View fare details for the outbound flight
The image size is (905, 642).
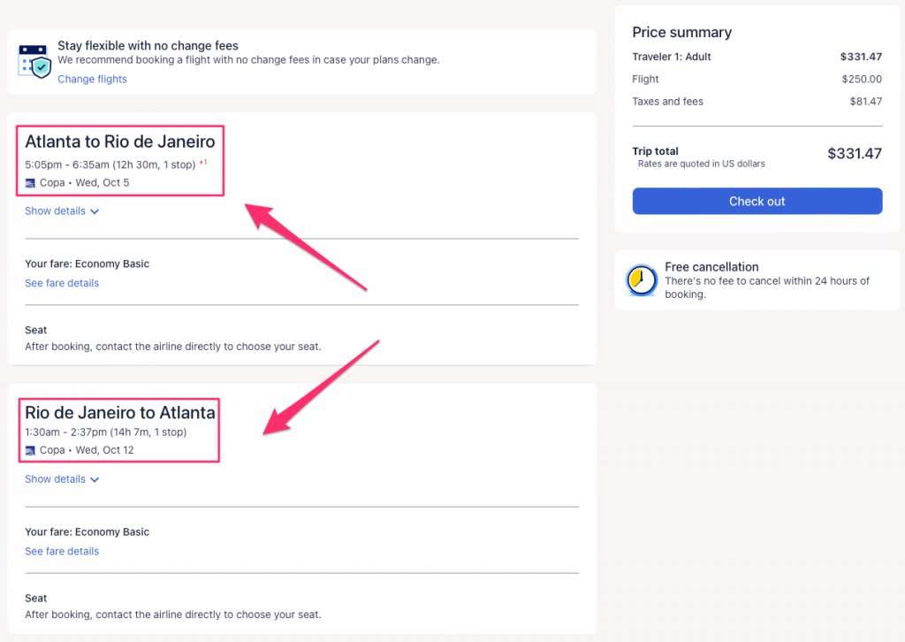click(62, 283)
